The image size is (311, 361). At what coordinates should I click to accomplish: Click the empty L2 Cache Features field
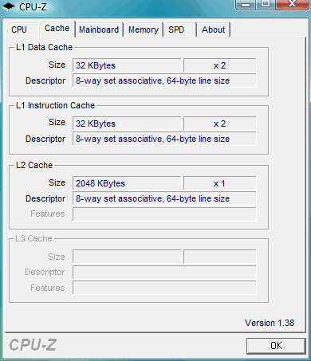[x=164, y=214]
